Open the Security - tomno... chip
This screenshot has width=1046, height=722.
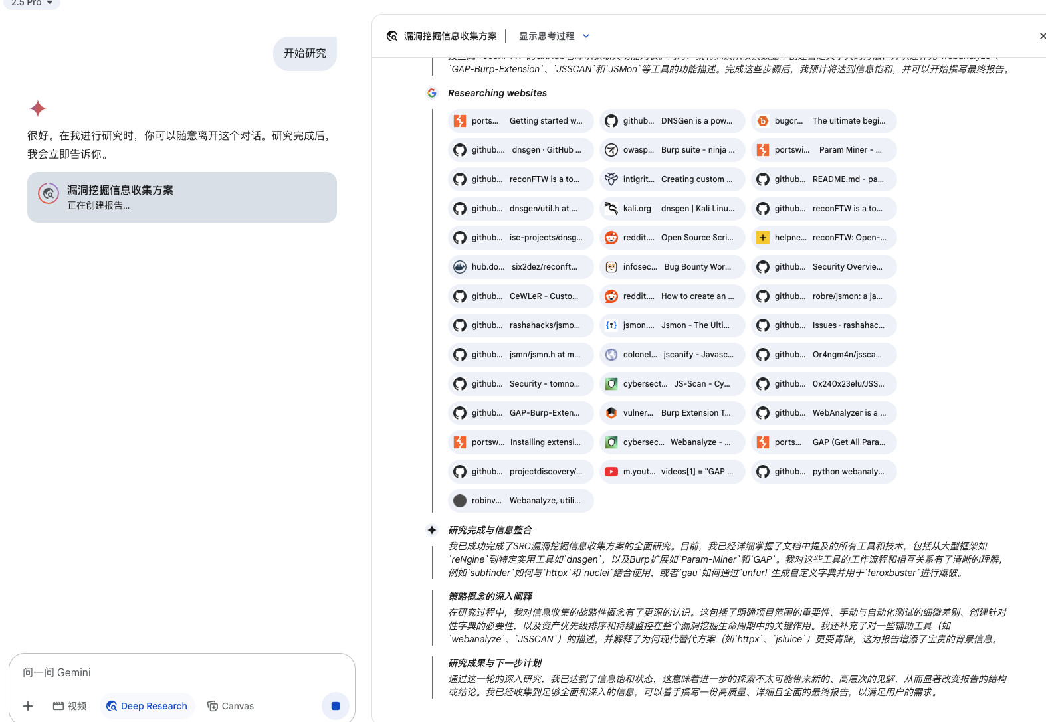(x=520, y=384)
